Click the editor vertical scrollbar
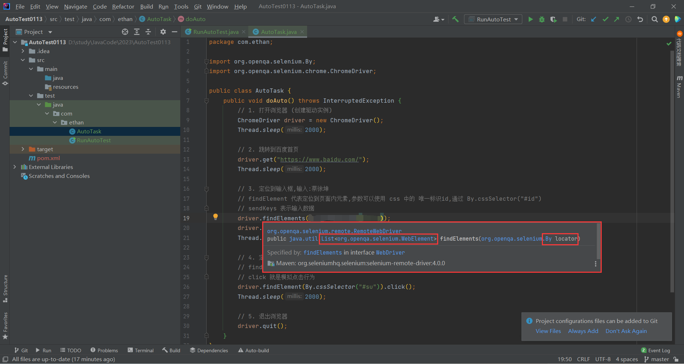 pyautogui.click(x=672, y=171)
